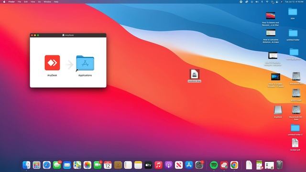Close the AnyDesk installer window

32,35
